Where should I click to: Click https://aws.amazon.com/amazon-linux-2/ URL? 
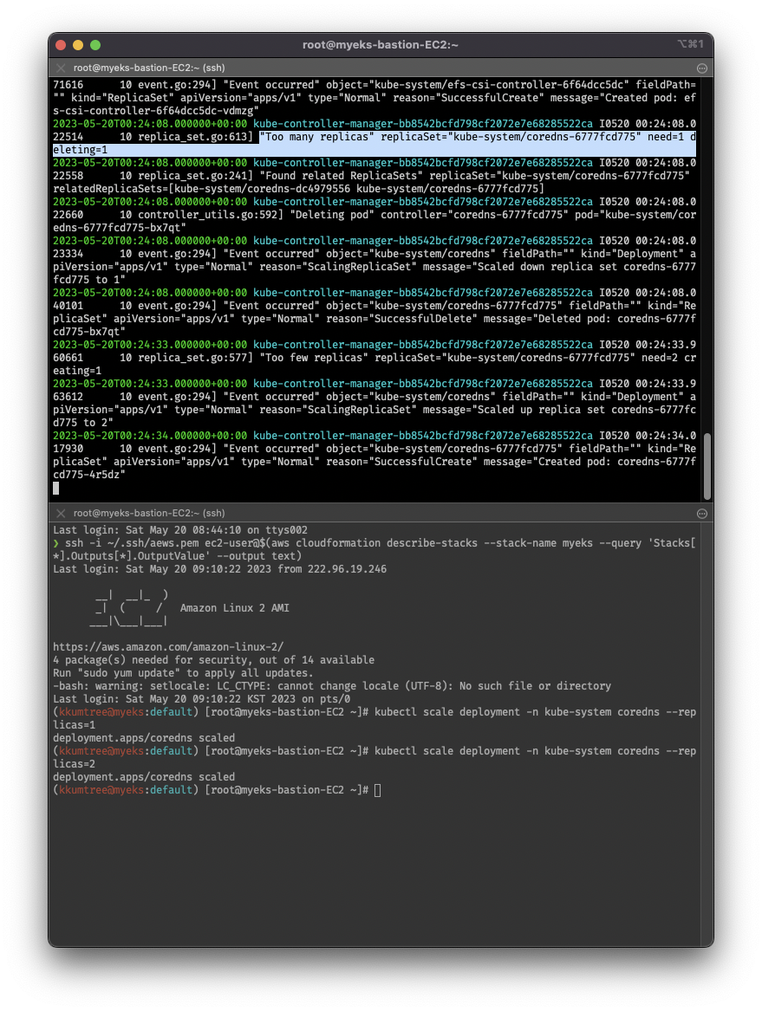coord(168,646)
